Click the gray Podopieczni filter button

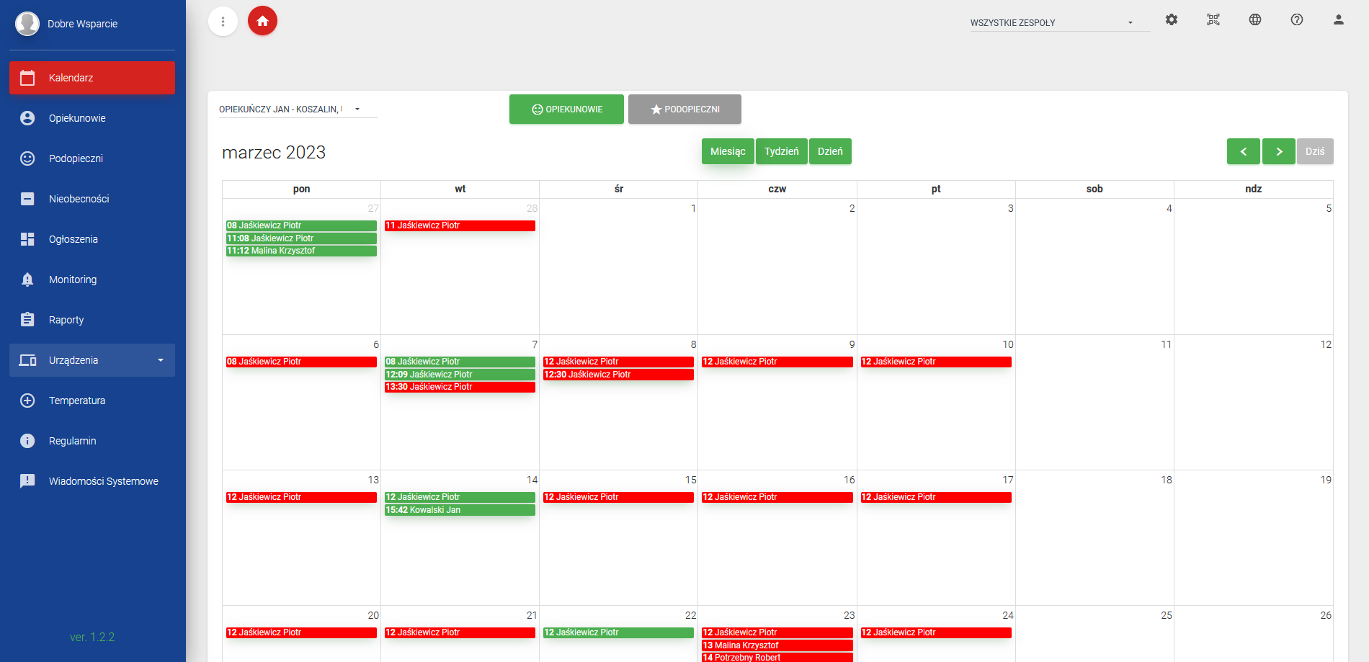pyautogui.click(x=684, y=109)
